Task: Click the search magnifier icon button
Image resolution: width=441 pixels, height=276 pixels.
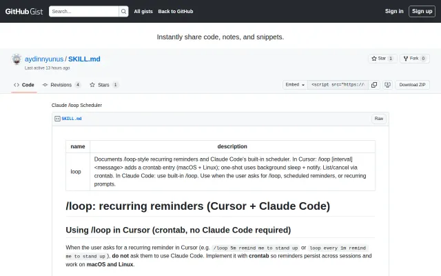Action: [123, 11]
